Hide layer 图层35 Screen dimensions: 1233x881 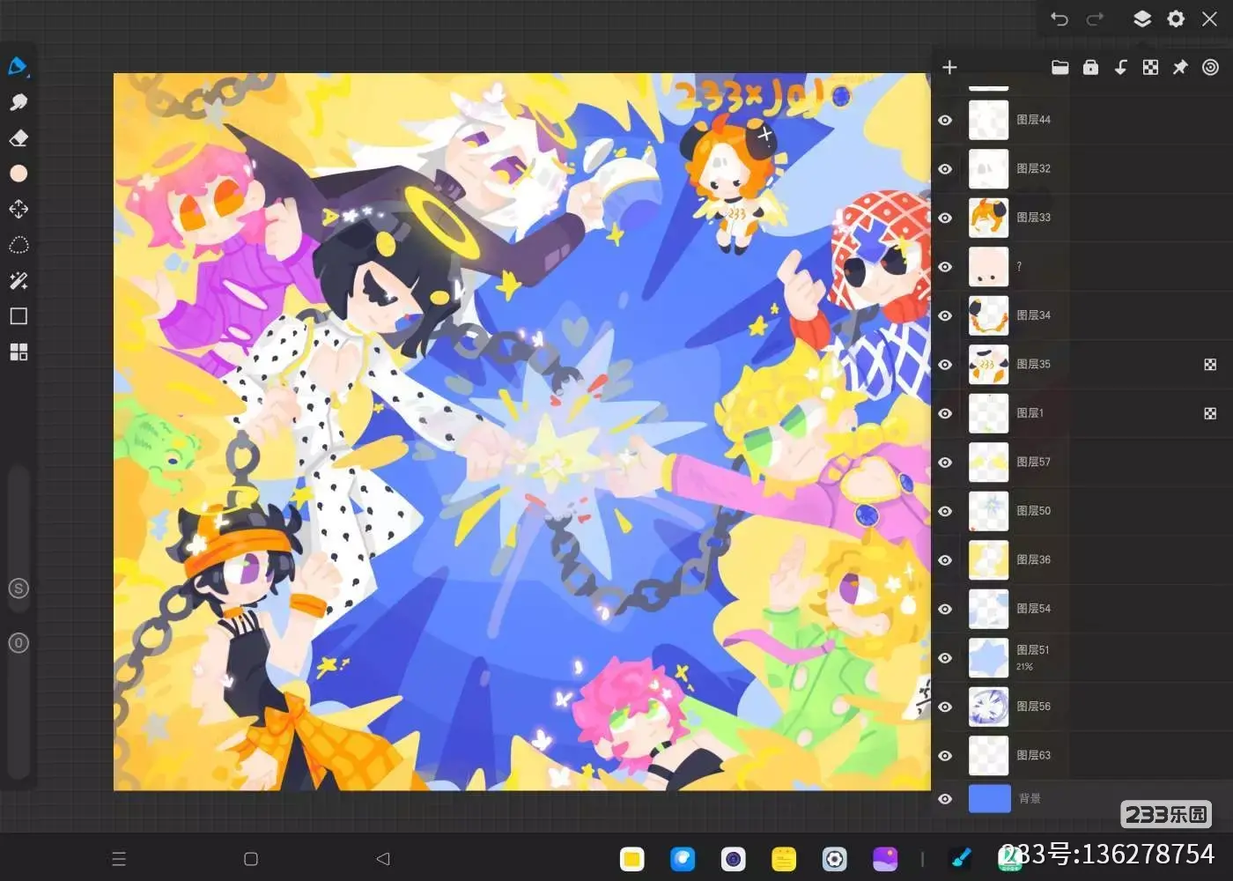click(945, 365)
